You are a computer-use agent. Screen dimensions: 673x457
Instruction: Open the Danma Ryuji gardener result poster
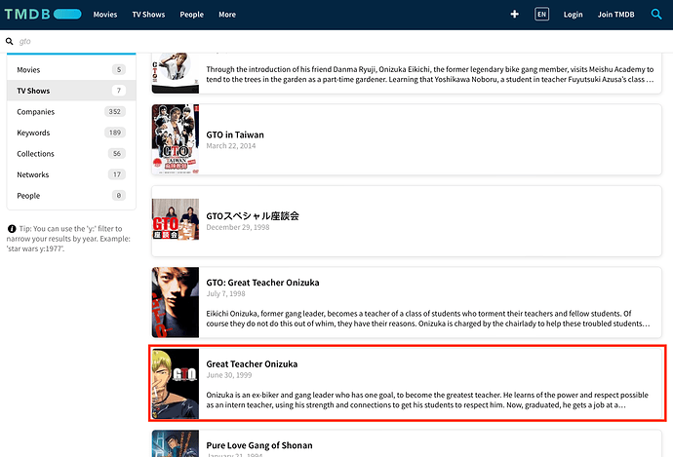click(x=176, y=73)
